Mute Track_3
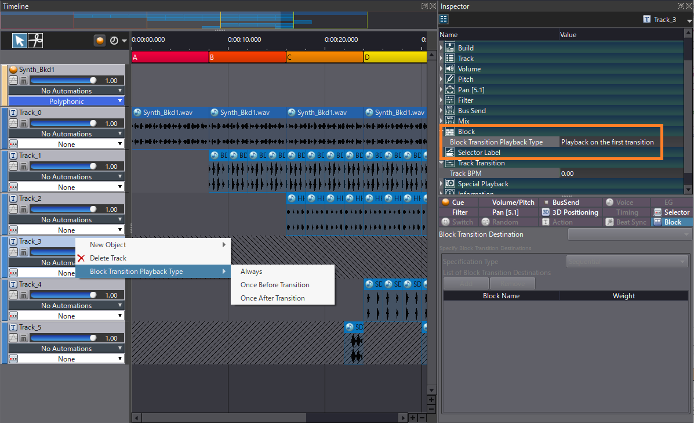The height and width of the screenshot is (423, 694). click(x=24, y=252)
